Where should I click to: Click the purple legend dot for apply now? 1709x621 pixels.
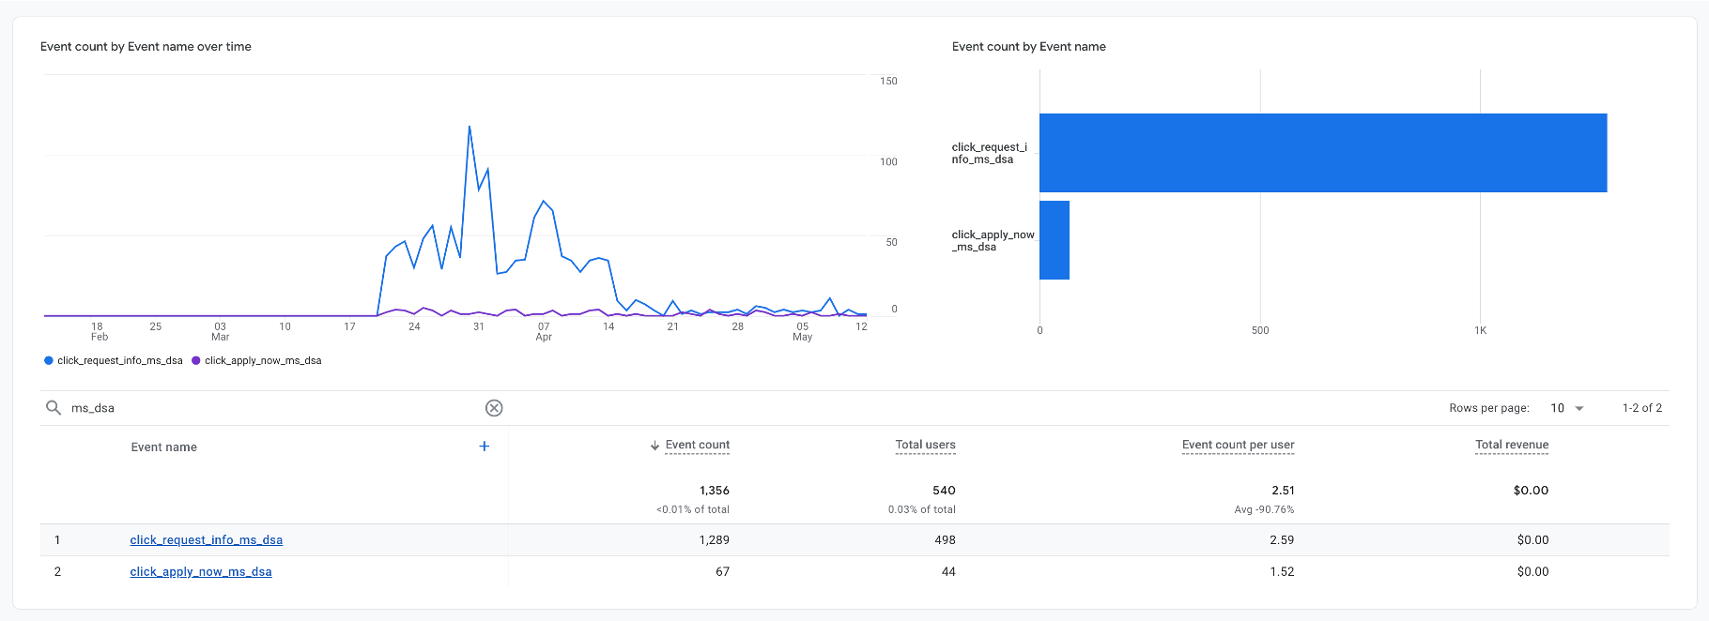196,361
